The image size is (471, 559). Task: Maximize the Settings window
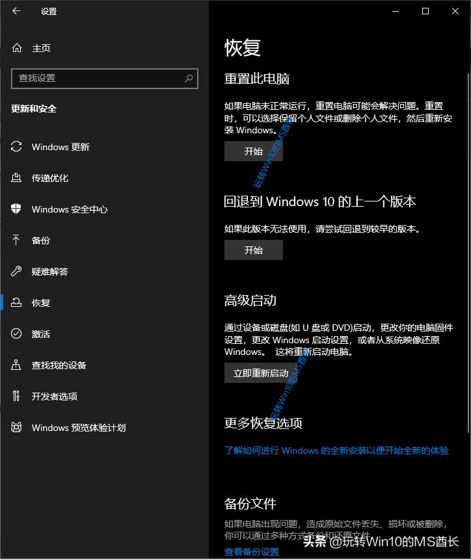425,11
